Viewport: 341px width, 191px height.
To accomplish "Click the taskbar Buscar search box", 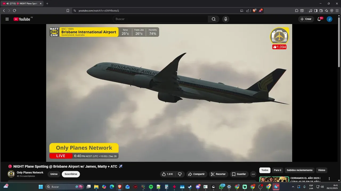I will [x=65, y=187].
